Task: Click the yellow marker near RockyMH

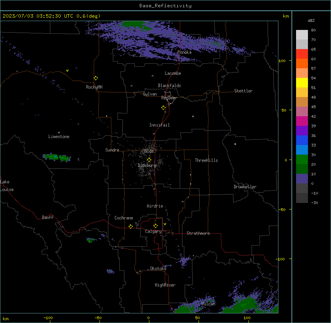Action: [96, 78]
